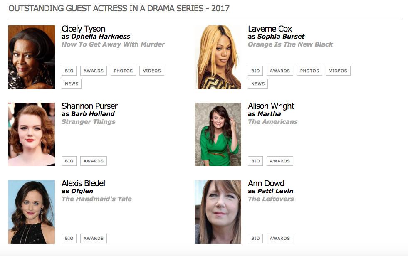View Alexis Bledel's AWARDS
Screen dimensions: 408x256
click(x=94, y=238)
